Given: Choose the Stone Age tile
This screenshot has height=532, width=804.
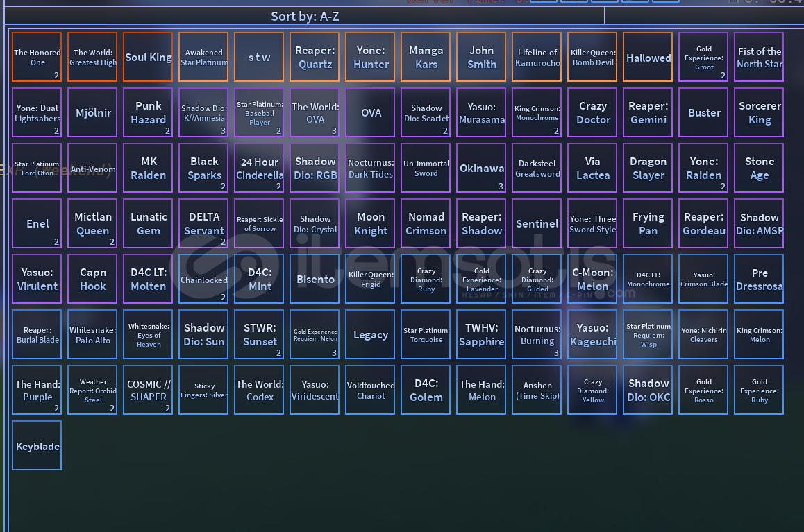Looking at the screenshot, I should tap(759, 168).
